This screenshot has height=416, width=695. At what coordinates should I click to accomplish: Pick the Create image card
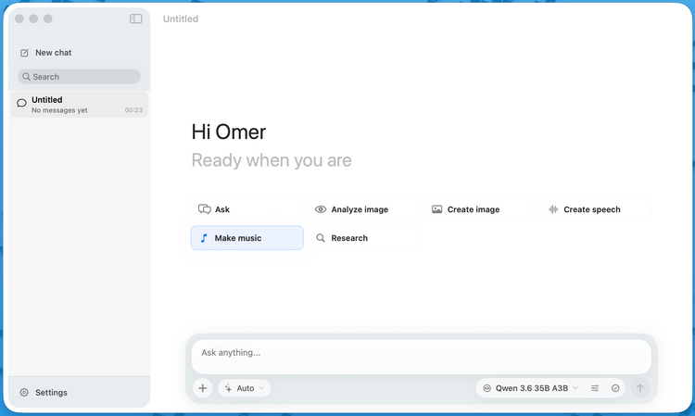(x=479, y=209)
